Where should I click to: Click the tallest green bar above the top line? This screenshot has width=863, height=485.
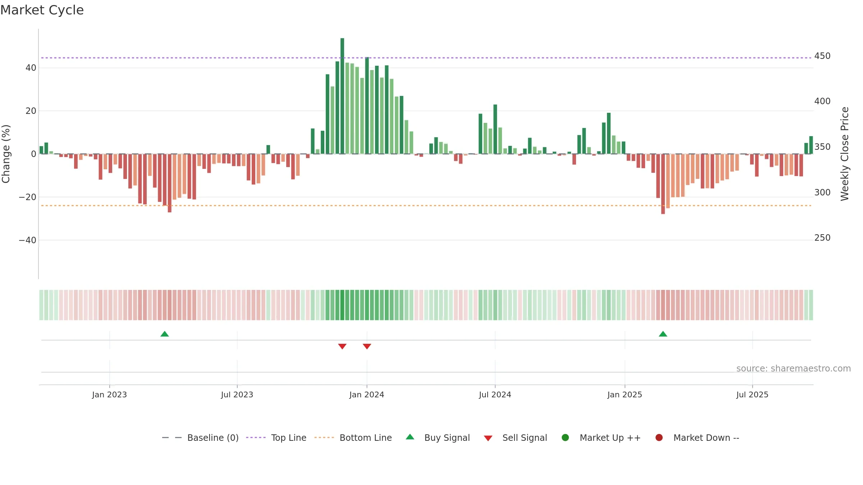(342, 96)
